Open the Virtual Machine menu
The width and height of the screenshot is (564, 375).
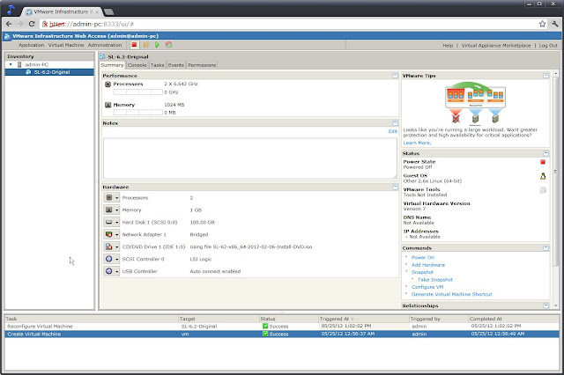66,45
